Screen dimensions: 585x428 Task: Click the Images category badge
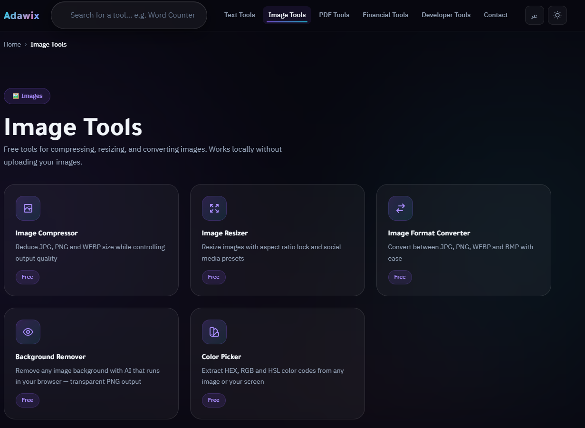click(27, 96)
